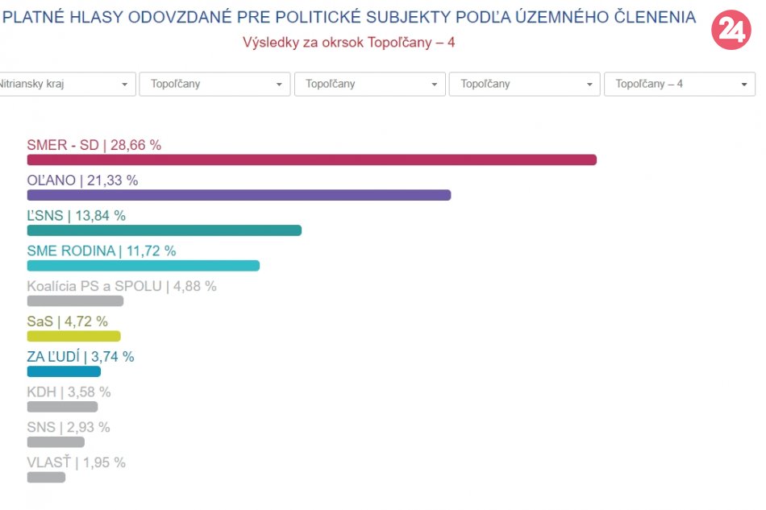The image size is (766, 510).
Task: Click the SME RODINA cyan bar
Action: (x=143, y=266)
